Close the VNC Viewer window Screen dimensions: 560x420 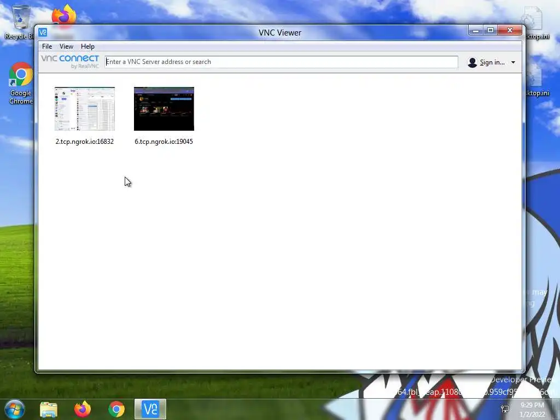coord(510,31)
